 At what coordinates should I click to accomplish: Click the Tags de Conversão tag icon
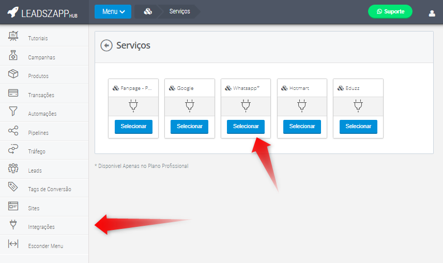pos(13,188)
